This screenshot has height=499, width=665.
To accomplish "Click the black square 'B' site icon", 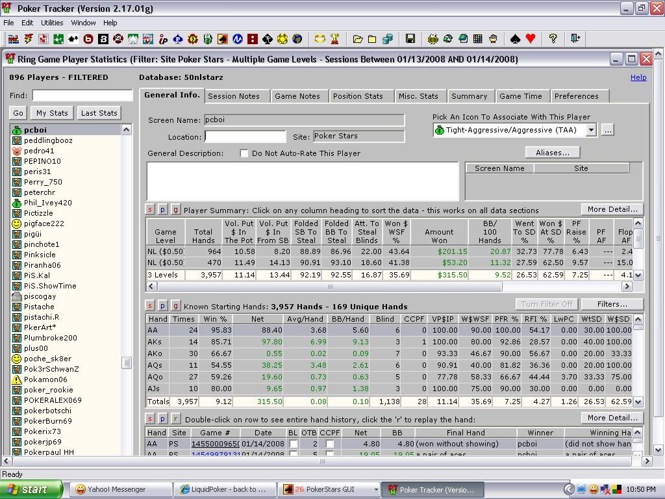I will pos(103,39).
